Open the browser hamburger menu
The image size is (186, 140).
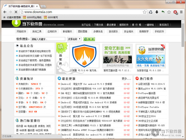tap(181, 12)
